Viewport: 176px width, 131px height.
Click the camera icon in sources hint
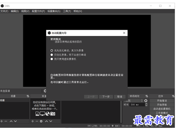coord(53,114)
